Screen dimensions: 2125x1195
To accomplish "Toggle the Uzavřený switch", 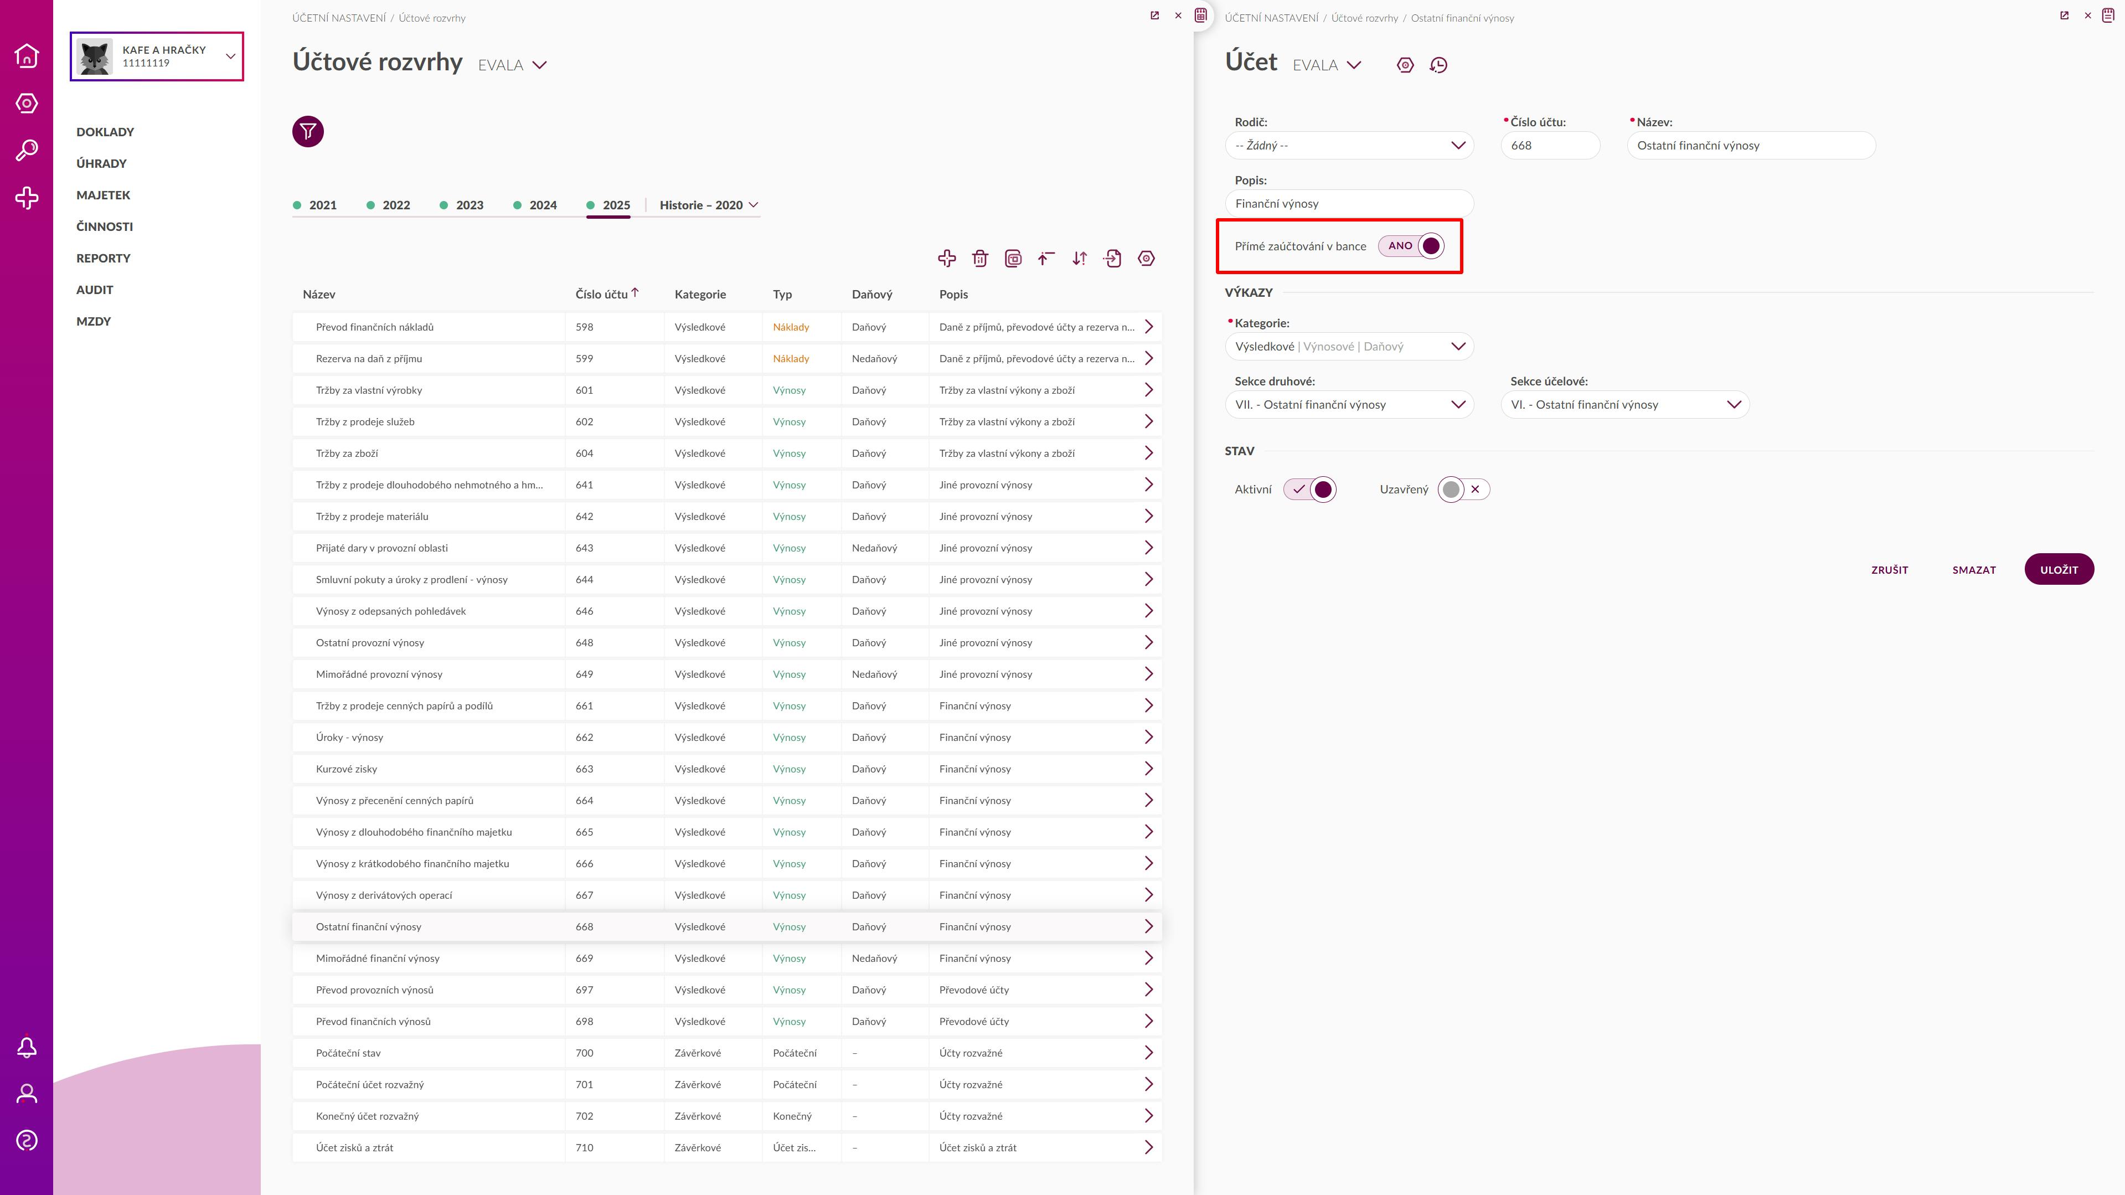I will (x=1463, y=490).
